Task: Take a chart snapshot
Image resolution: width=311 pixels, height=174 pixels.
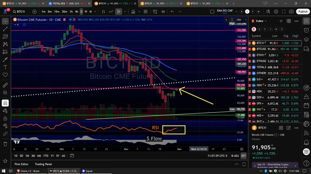Action: [x=292, y=12]
